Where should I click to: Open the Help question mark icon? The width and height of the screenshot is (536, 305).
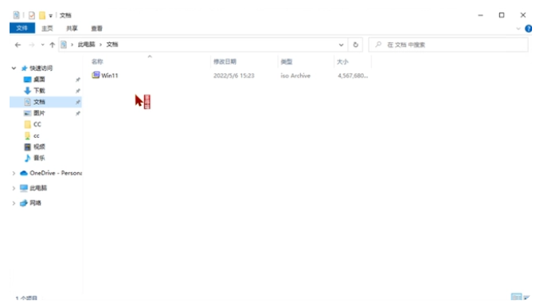click(x=529, y=29)
